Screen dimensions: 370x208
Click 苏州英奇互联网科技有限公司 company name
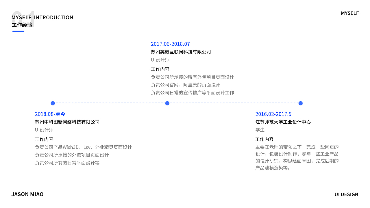(x=181, y=52)
